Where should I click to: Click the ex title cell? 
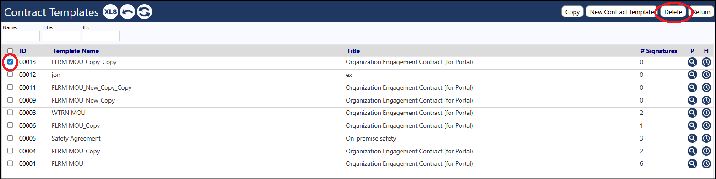[349, 75]
